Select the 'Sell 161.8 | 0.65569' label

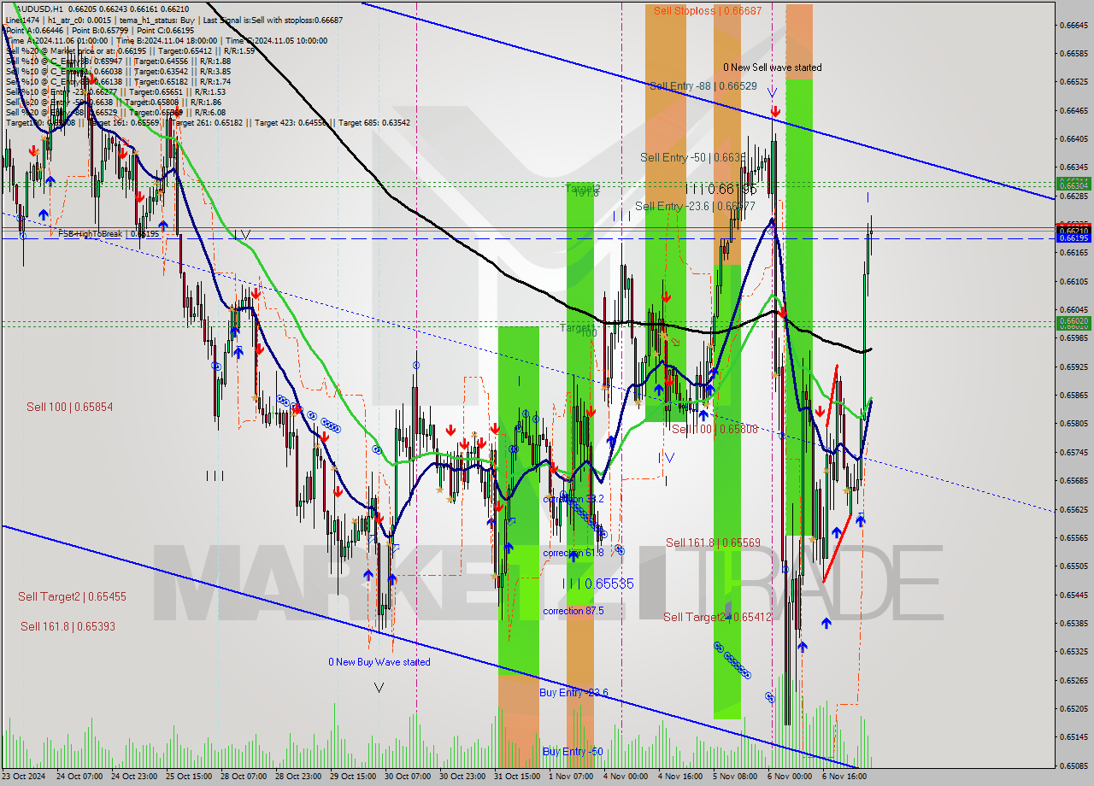coord(713,543)
